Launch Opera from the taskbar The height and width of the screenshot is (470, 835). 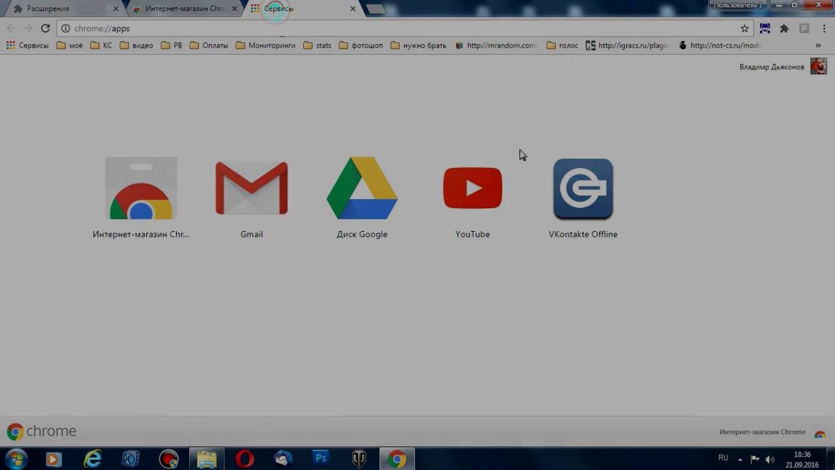[245, 459]
